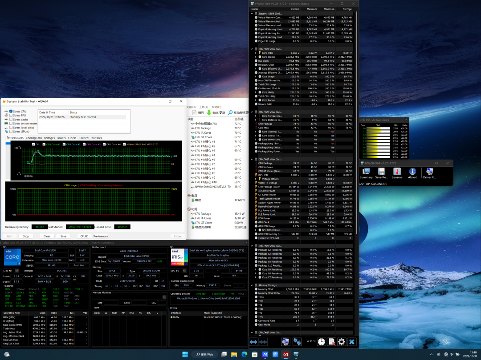Open About in HWiNFO64 toolbar
481x360 pixels.
412,172
